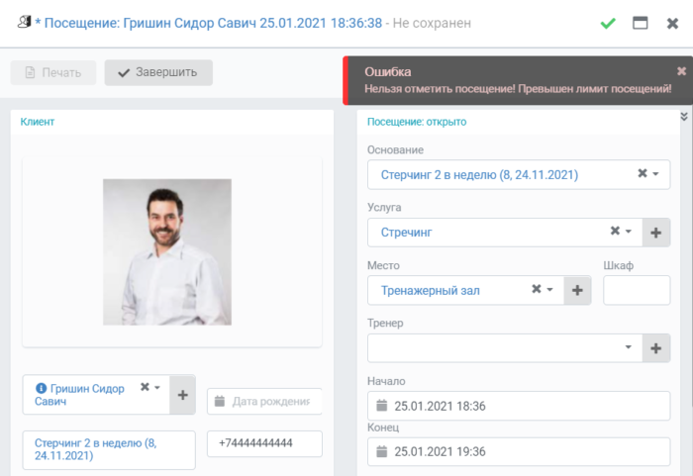This screenshot has height=476, width=693.
Task: Click the Гришин Сидор Савич name link
Action: point(79,395)
